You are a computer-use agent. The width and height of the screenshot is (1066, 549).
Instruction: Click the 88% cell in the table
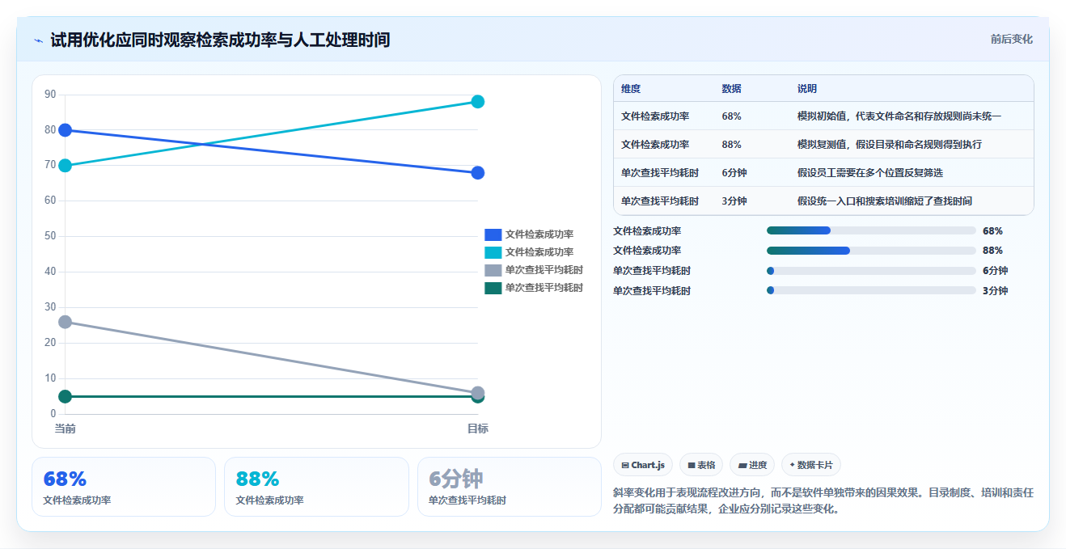coord(731,144)
